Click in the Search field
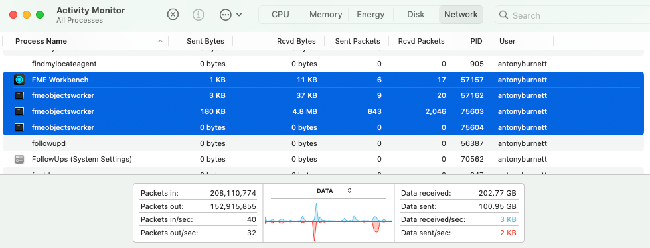 click(x=576, y=15)
